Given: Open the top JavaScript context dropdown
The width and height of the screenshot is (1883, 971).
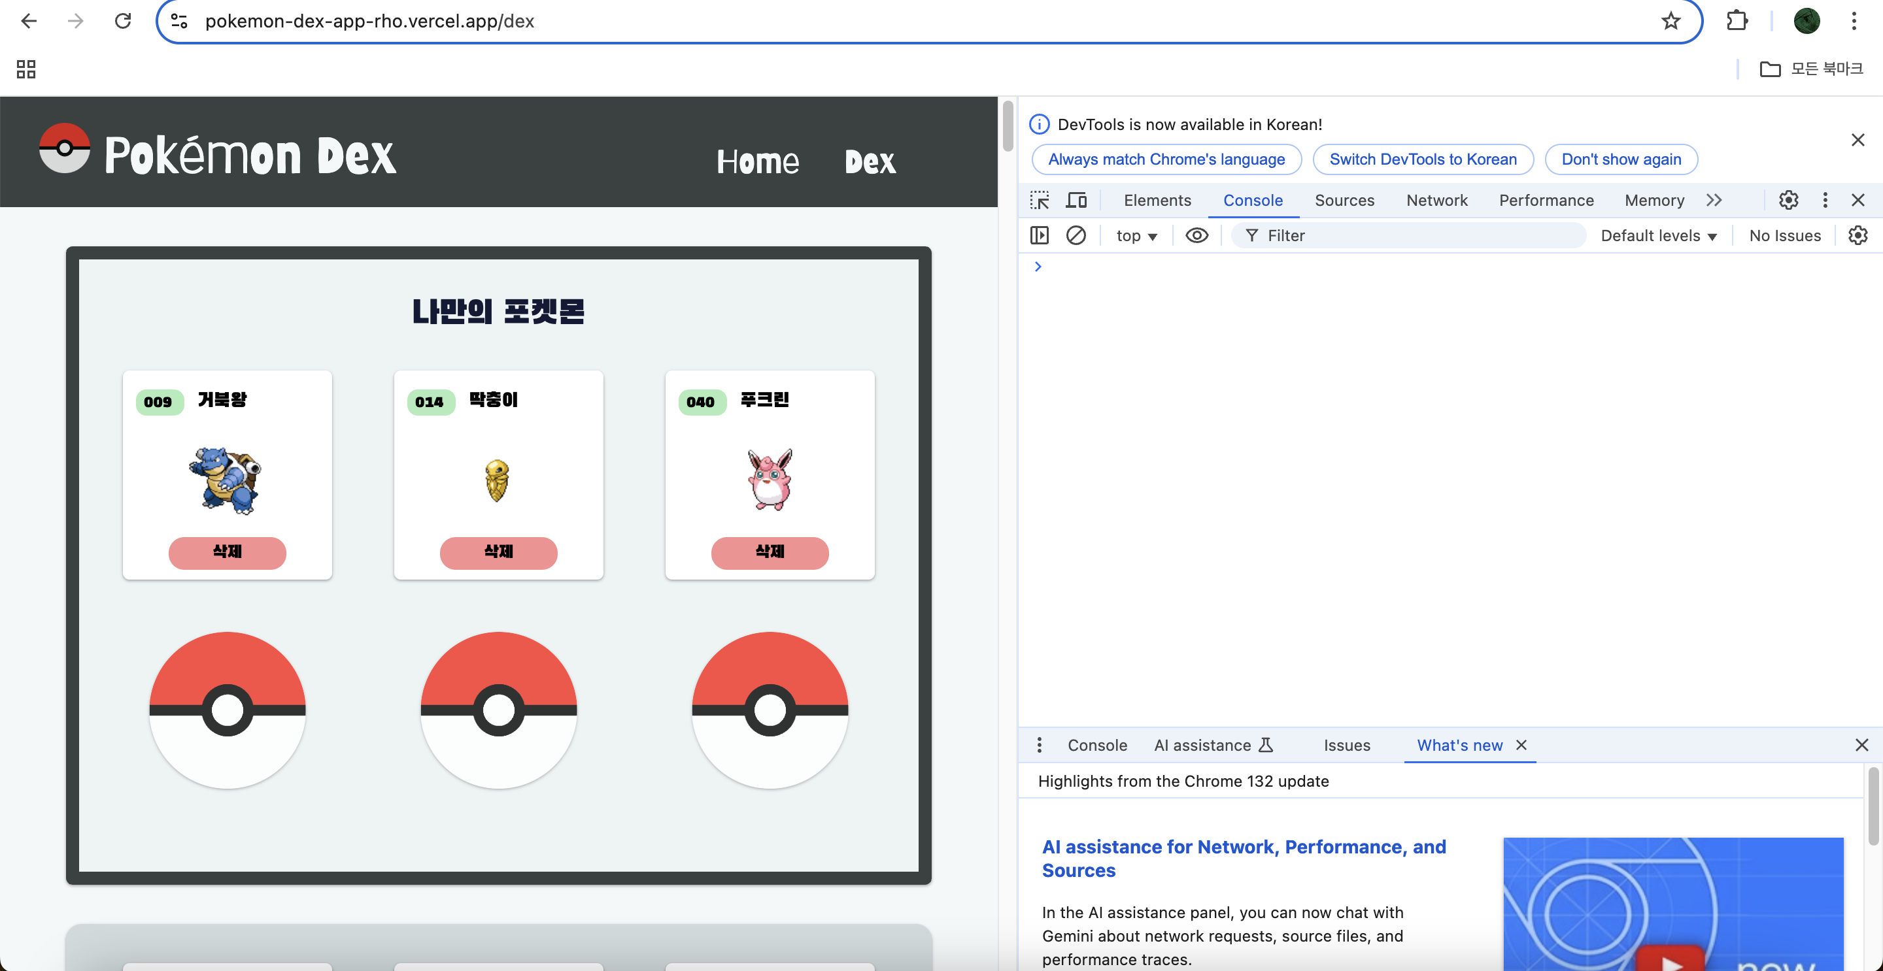Looking at the screenshot, I should pos(1136,235).
